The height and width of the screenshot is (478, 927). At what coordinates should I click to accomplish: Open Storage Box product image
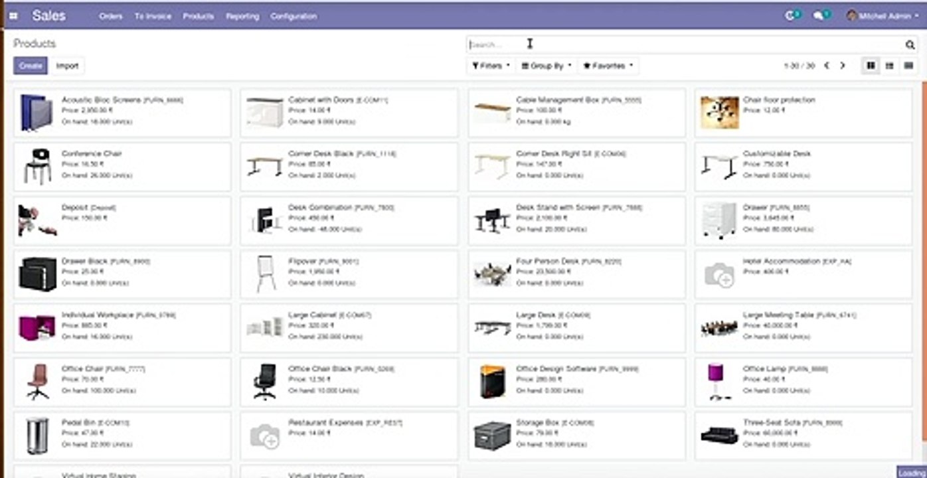click(x=492, y=436)
